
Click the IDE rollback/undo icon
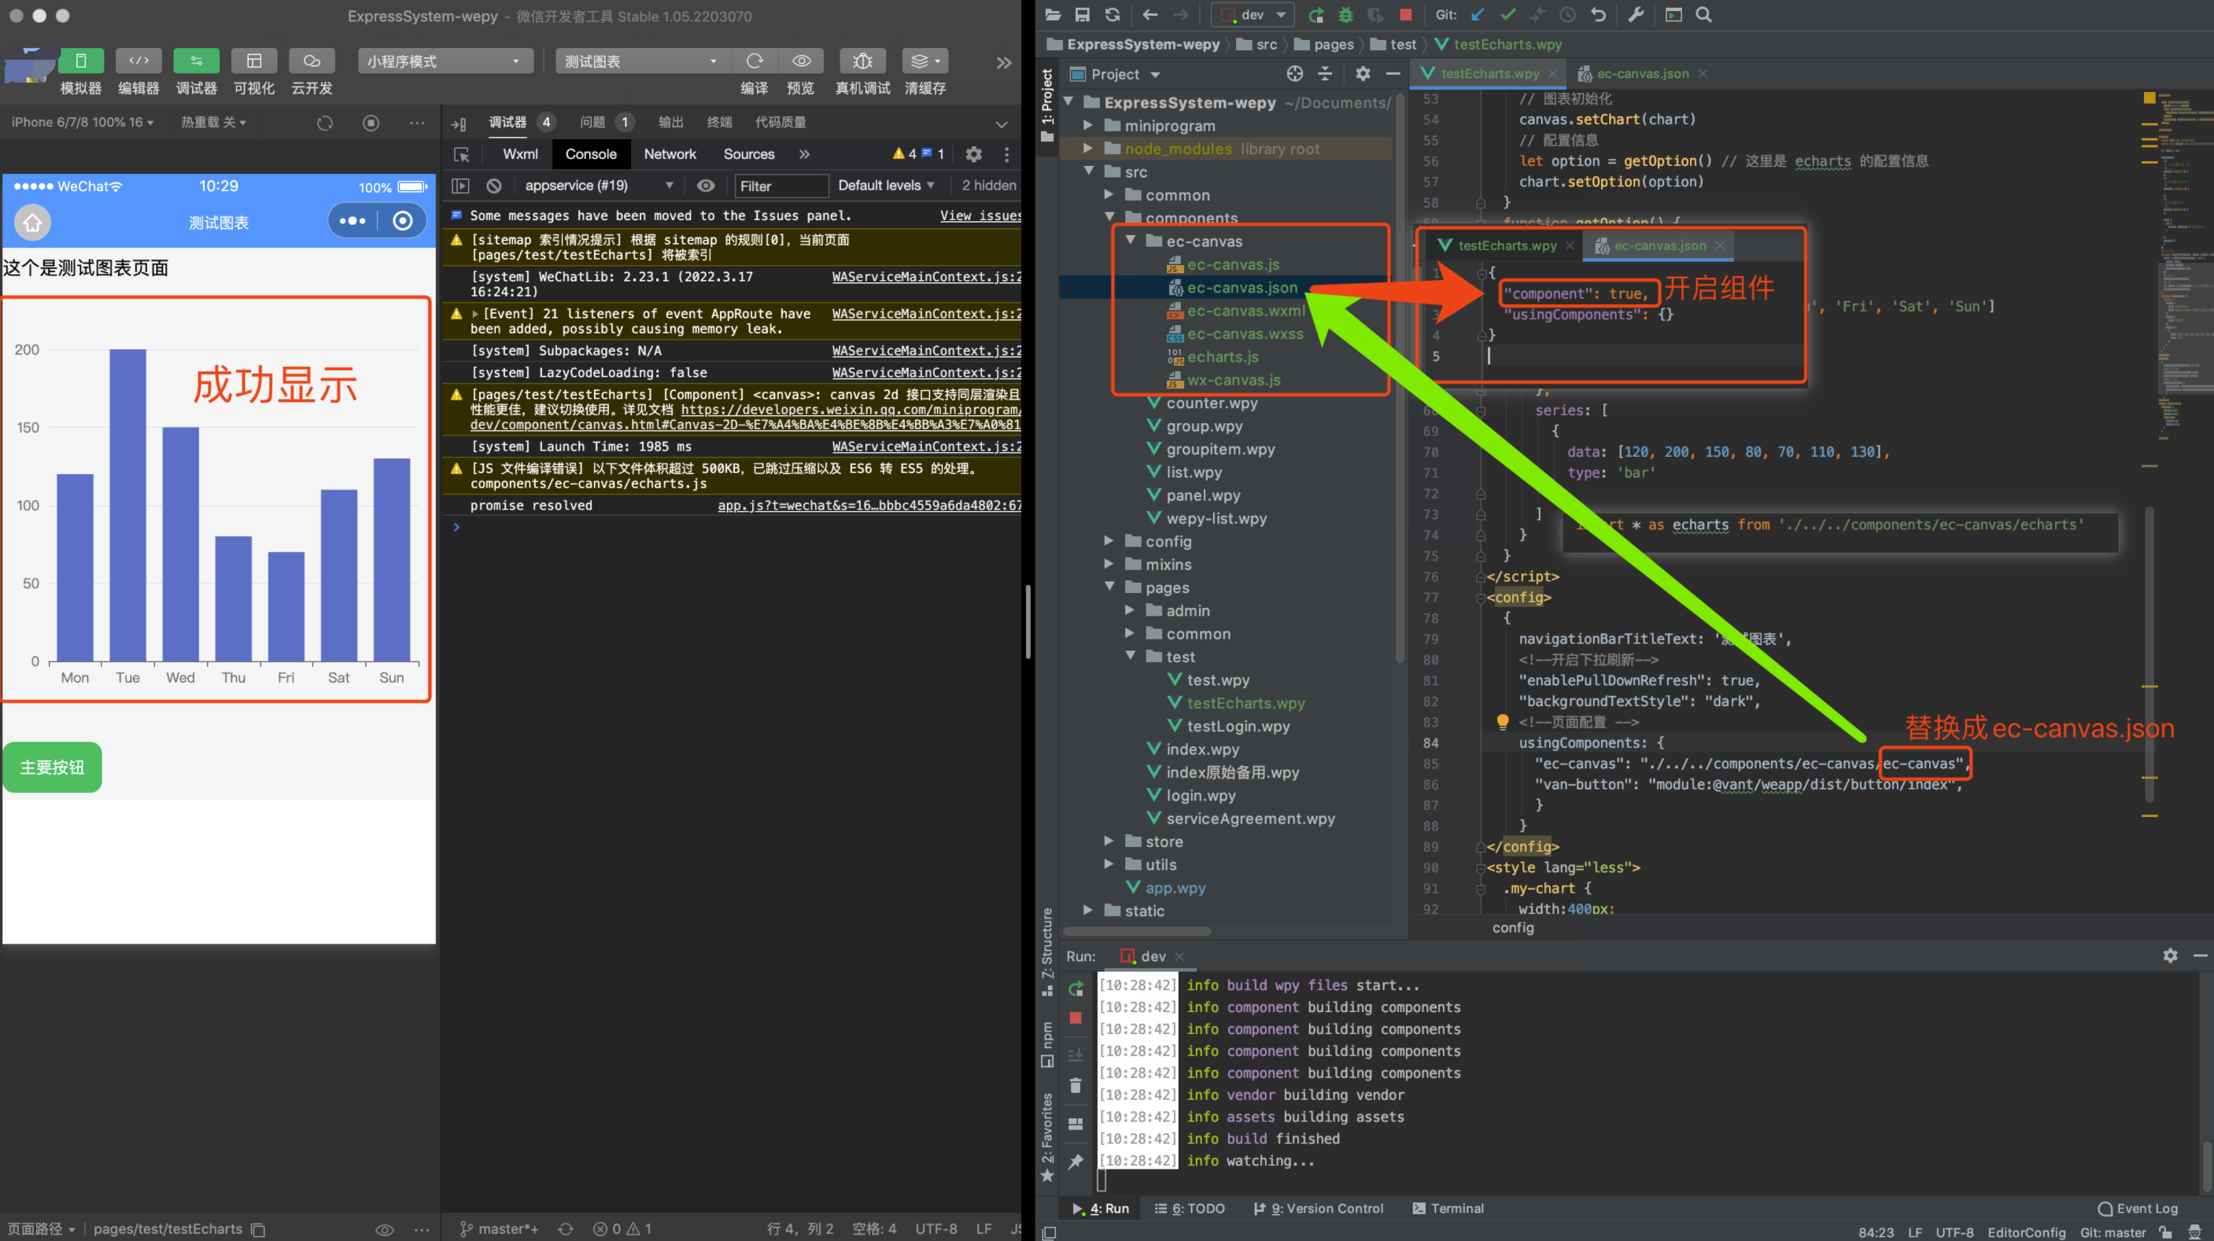[1598, 15]
